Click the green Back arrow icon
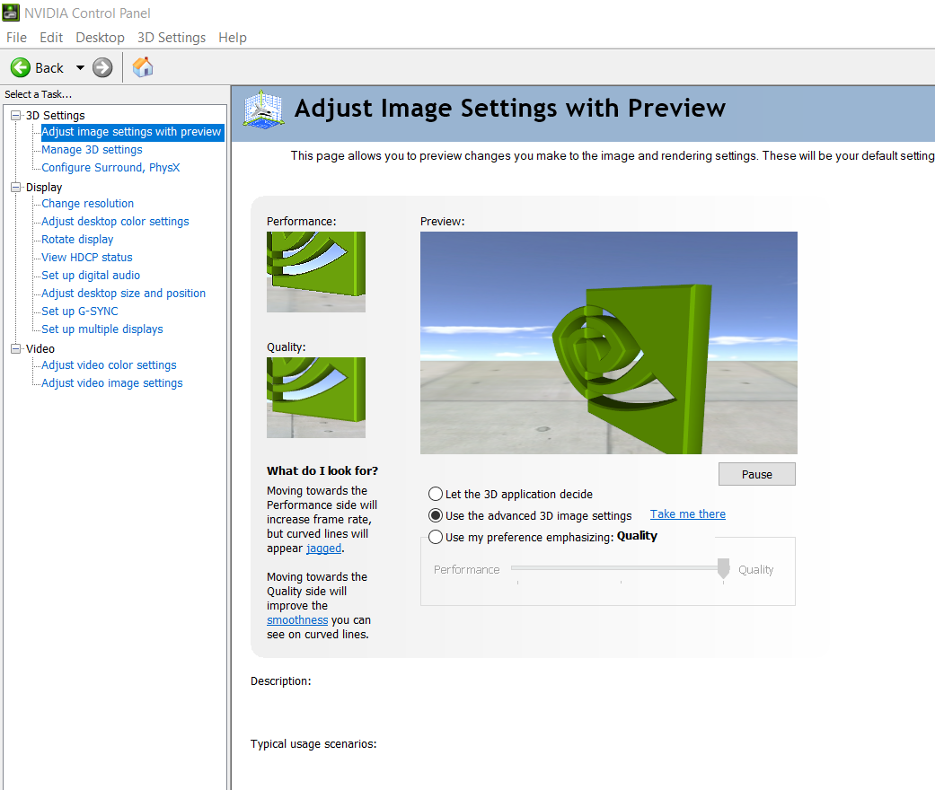 (x=21, y=67)
